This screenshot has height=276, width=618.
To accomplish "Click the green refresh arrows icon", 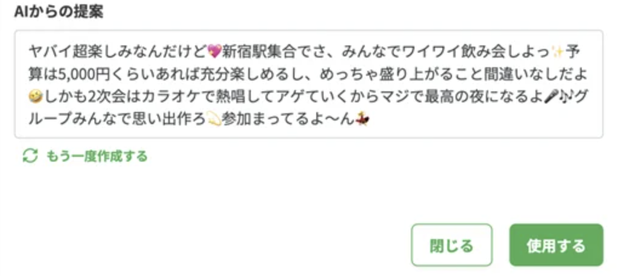I will [x=30, y=156].
